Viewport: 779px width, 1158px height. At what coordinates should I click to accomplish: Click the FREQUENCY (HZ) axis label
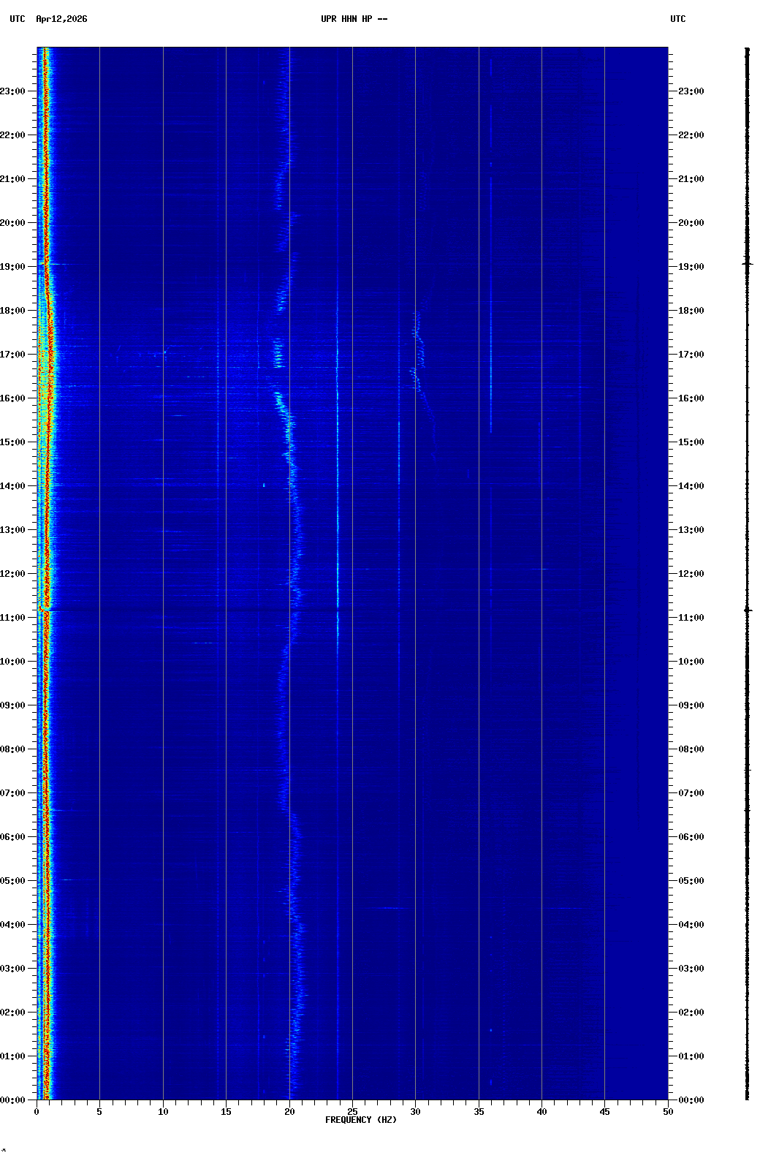pos(361,1120)
